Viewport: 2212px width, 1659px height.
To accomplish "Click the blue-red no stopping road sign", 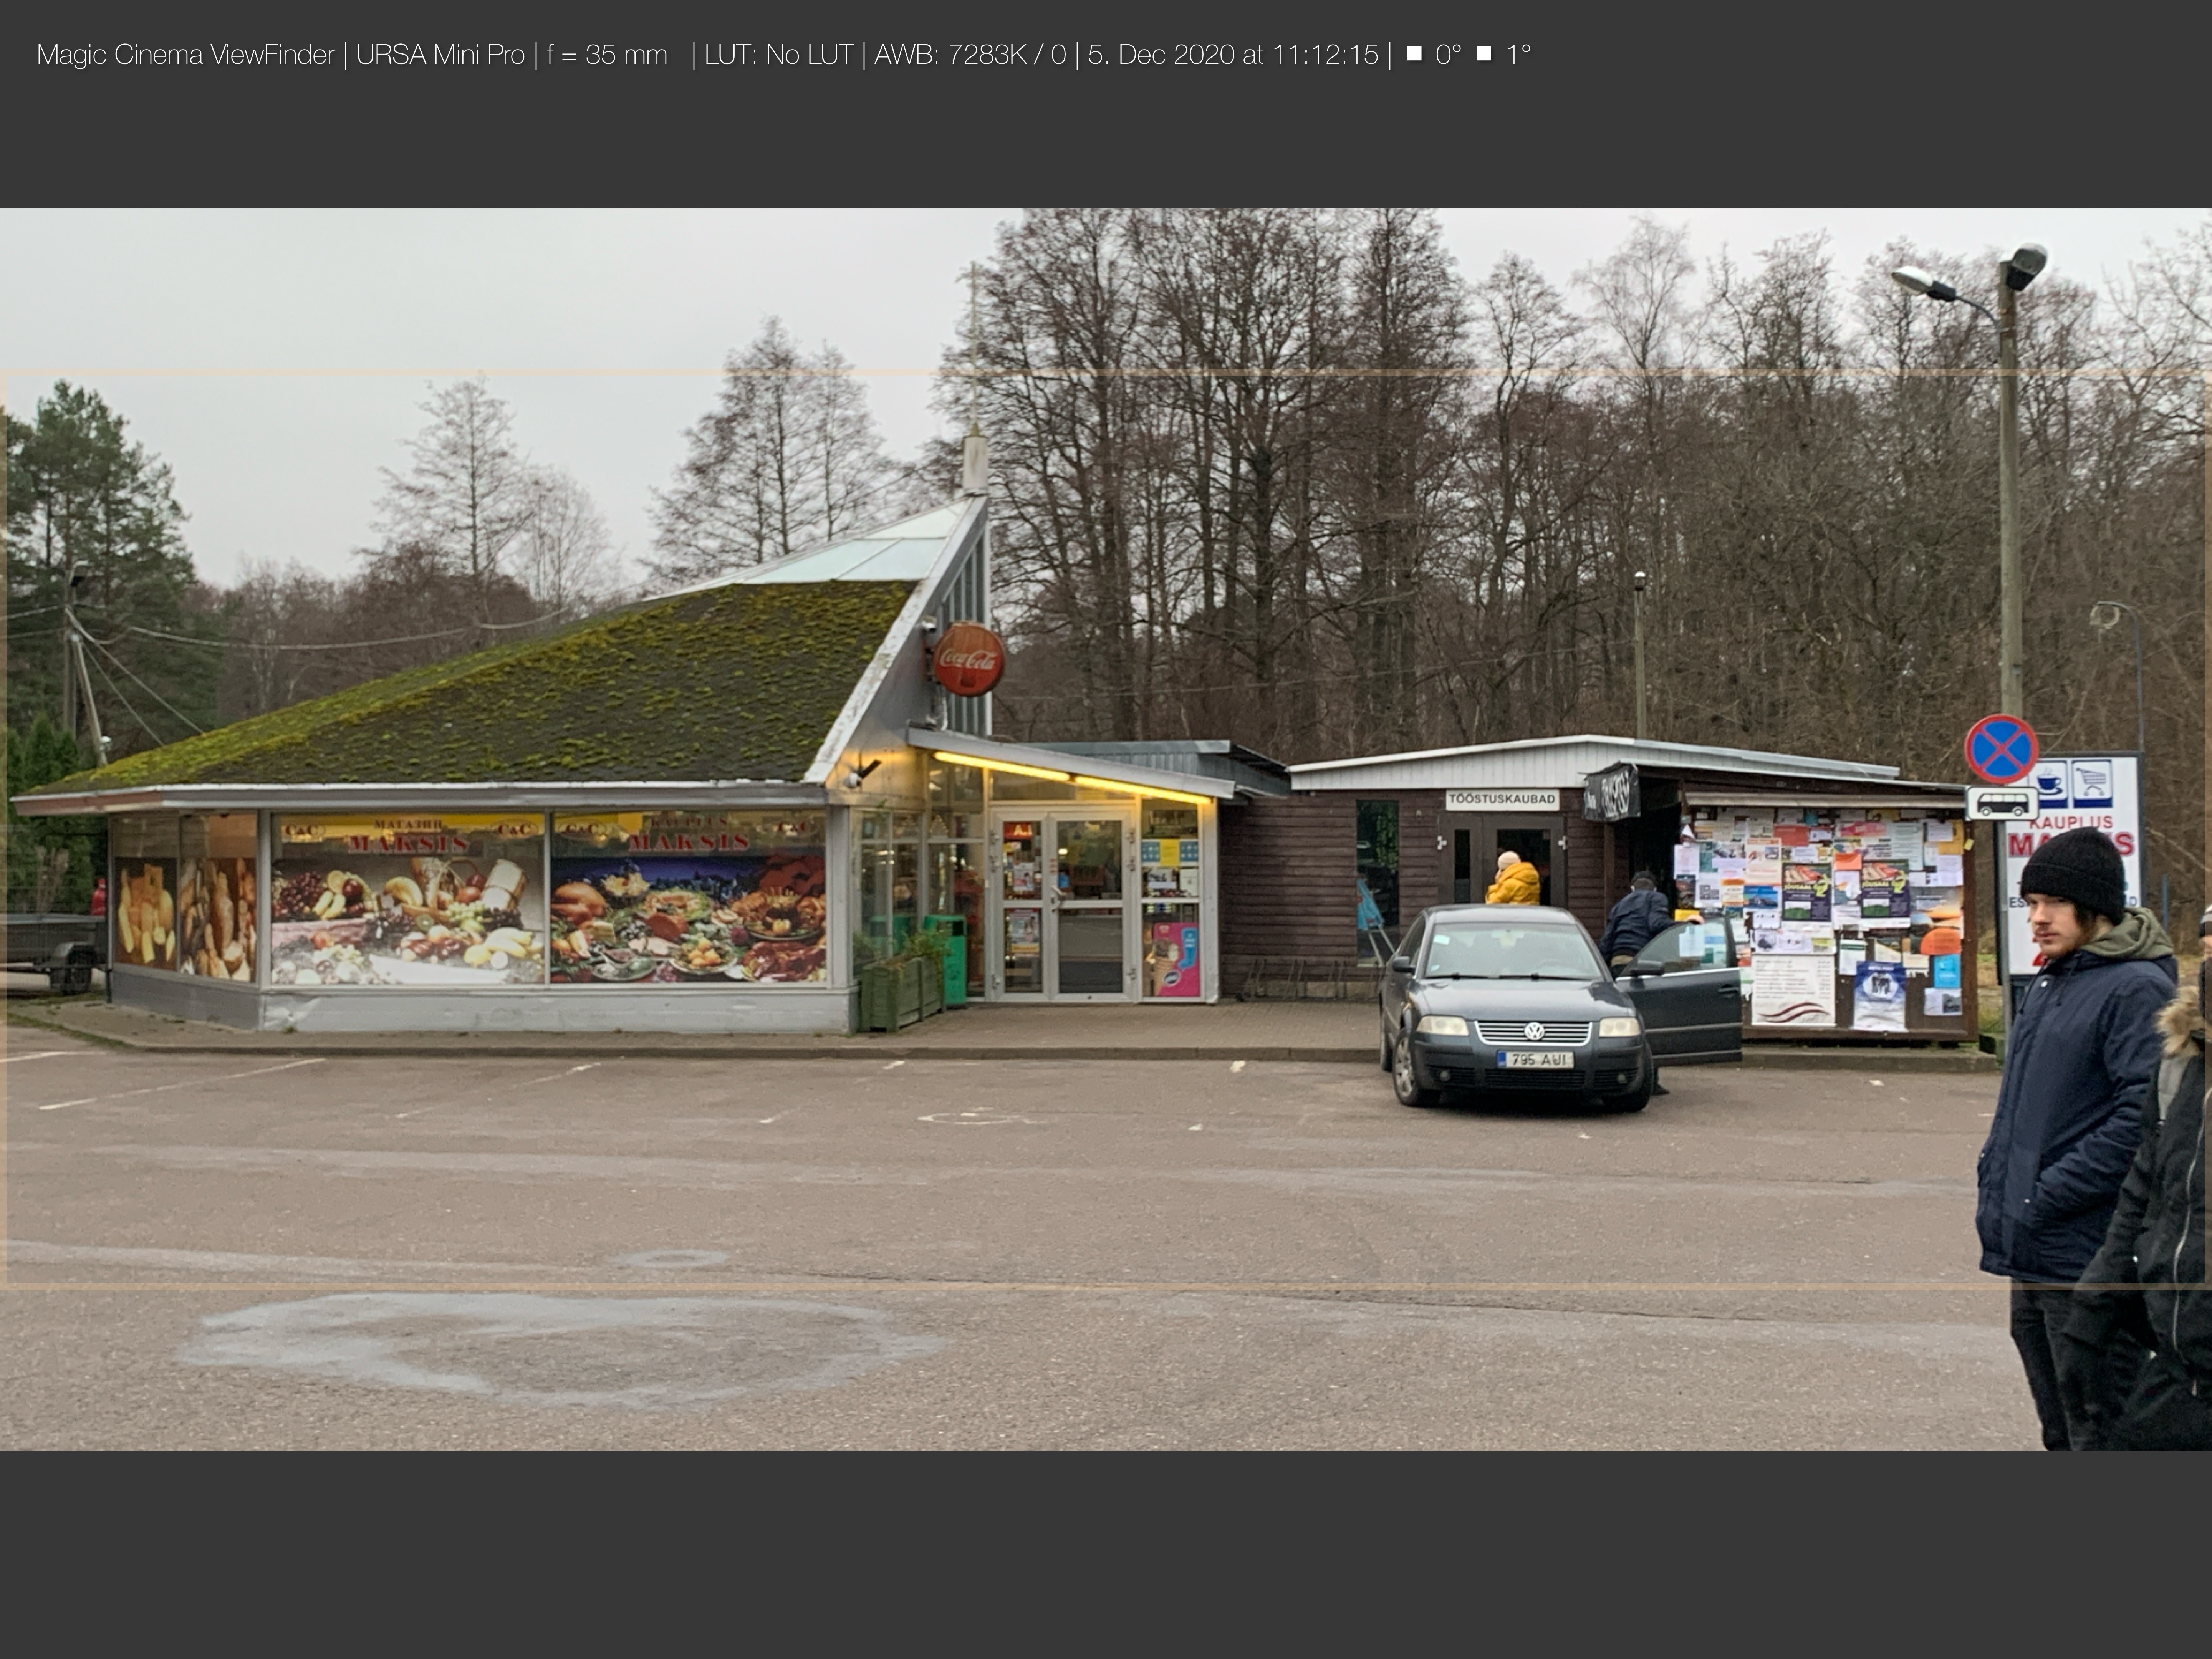I will point(2001,748).
